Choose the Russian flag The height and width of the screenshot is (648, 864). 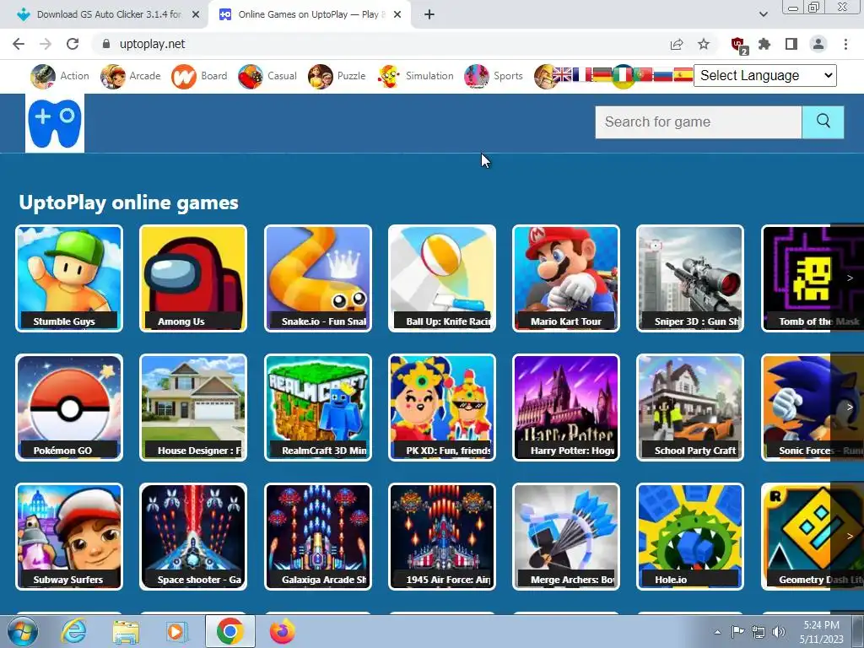click(x=663, y=74)
